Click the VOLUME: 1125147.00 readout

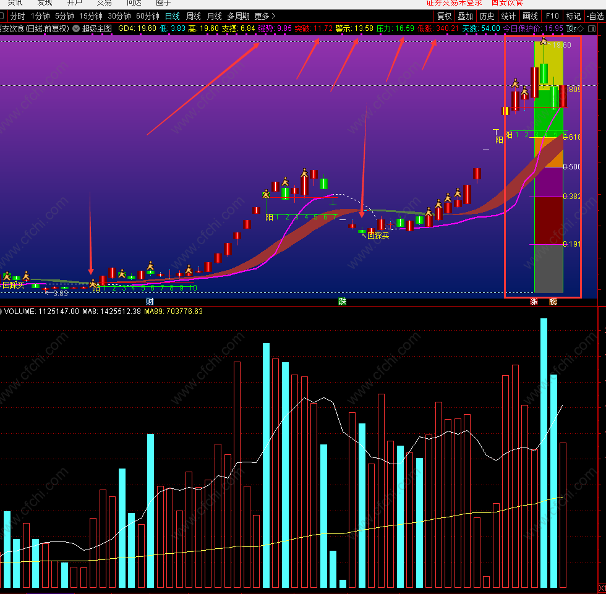coord(41,312)
